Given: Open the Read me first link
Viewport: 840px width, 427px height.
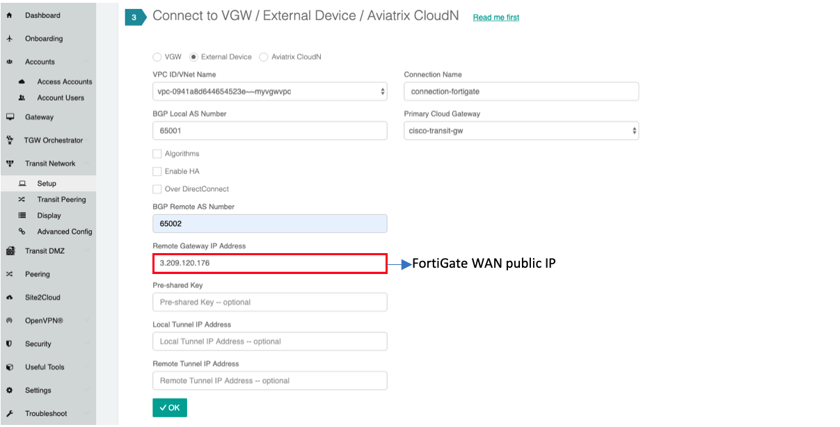Looking at the screenshot, I should coord(496,17).
